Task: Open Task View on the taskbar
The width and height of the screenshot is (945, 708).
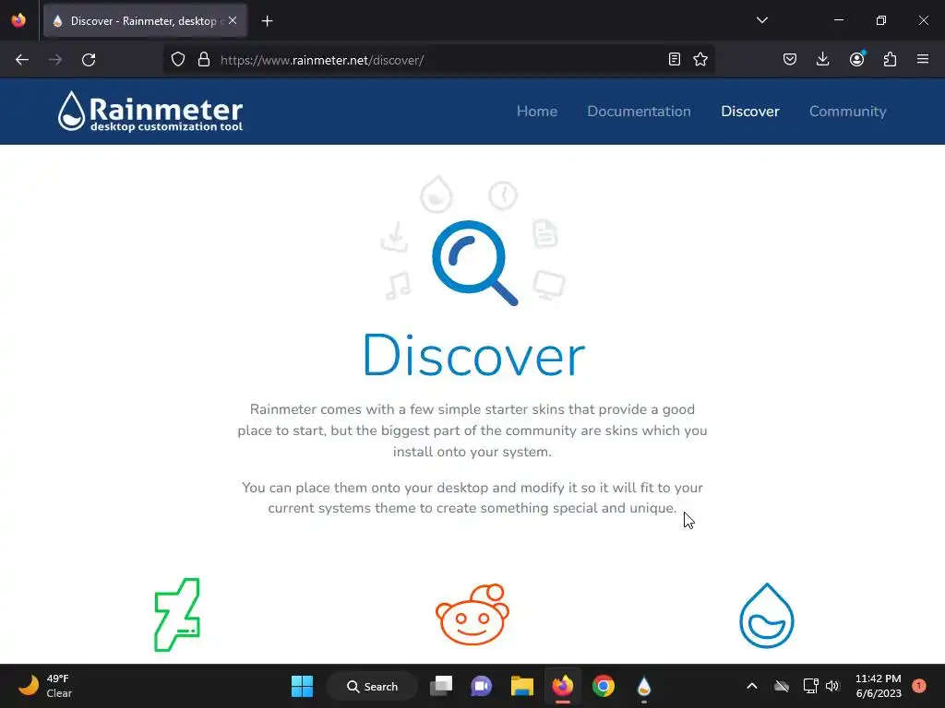Action: click(441, 686)
